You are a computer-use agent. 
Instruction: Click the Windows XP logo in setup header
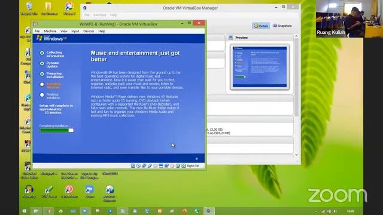click(x=51, y=38)
